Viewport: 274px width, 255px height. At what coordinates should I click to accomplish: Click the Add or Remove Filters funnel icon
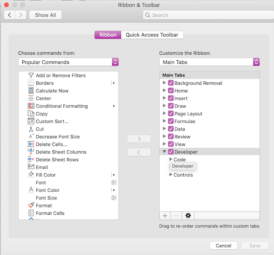tap(31, 75)
